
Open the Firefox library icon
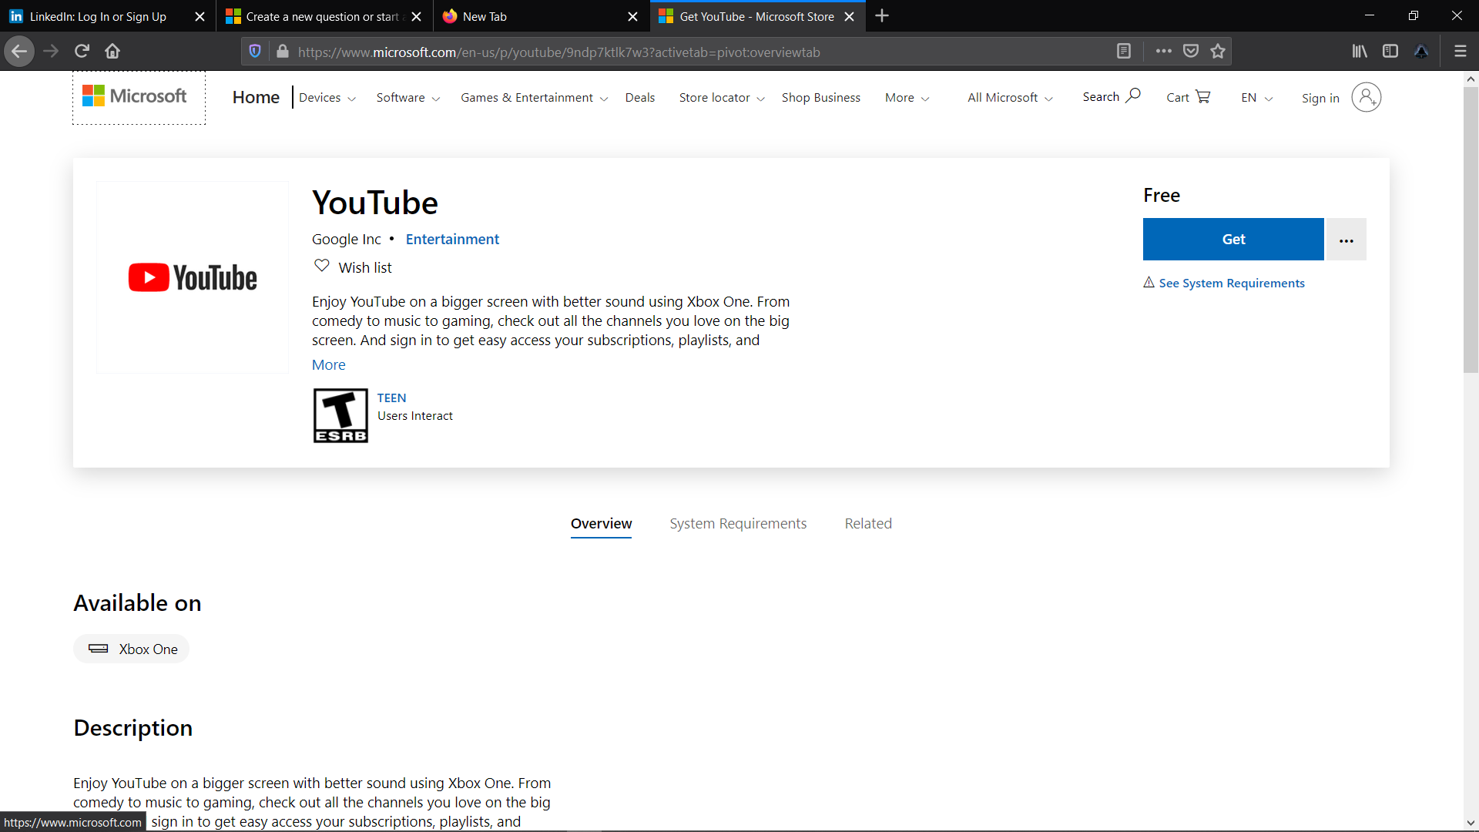point(1360,52)
